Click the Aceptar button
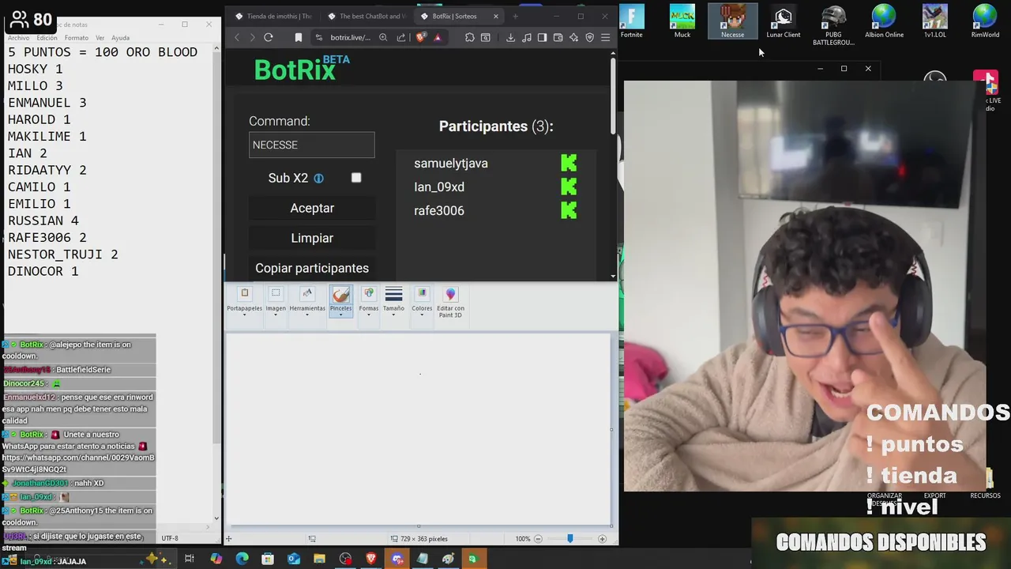1011x569 pixels. (x=312, y=208)
